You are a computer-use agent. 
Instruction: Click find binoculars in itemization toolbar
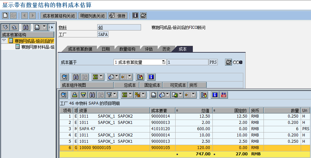pos(92,95)
